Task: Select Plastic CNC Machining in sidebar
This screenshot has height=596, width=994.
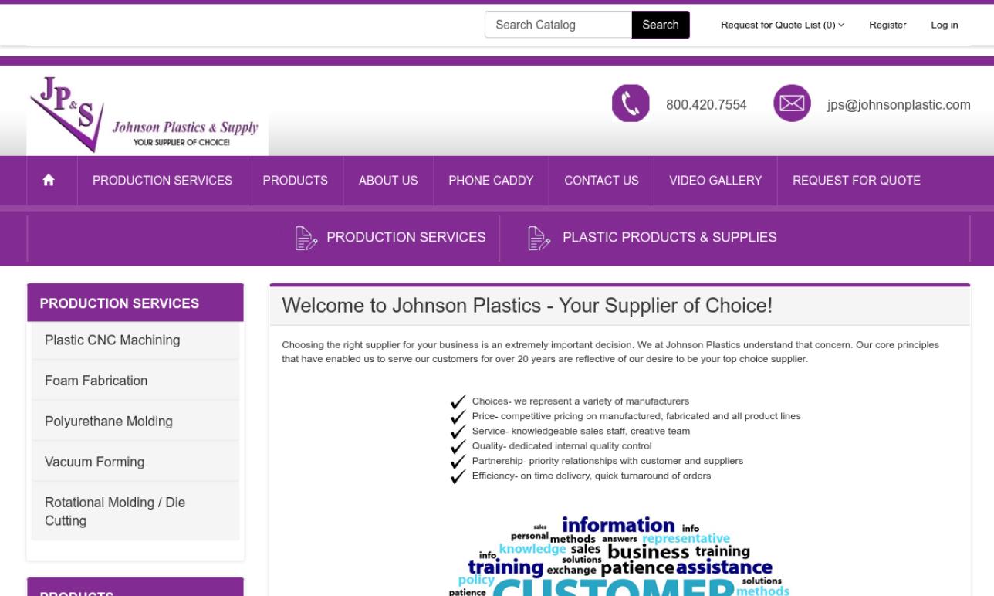Action: click(135, 340)
